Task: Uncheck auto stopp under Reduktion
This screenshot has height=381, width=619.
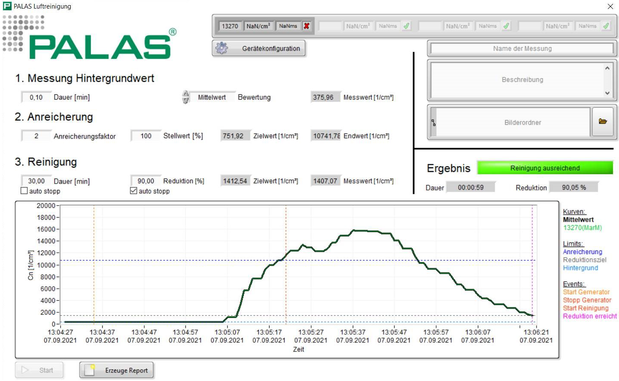Action: click(134, 191)
